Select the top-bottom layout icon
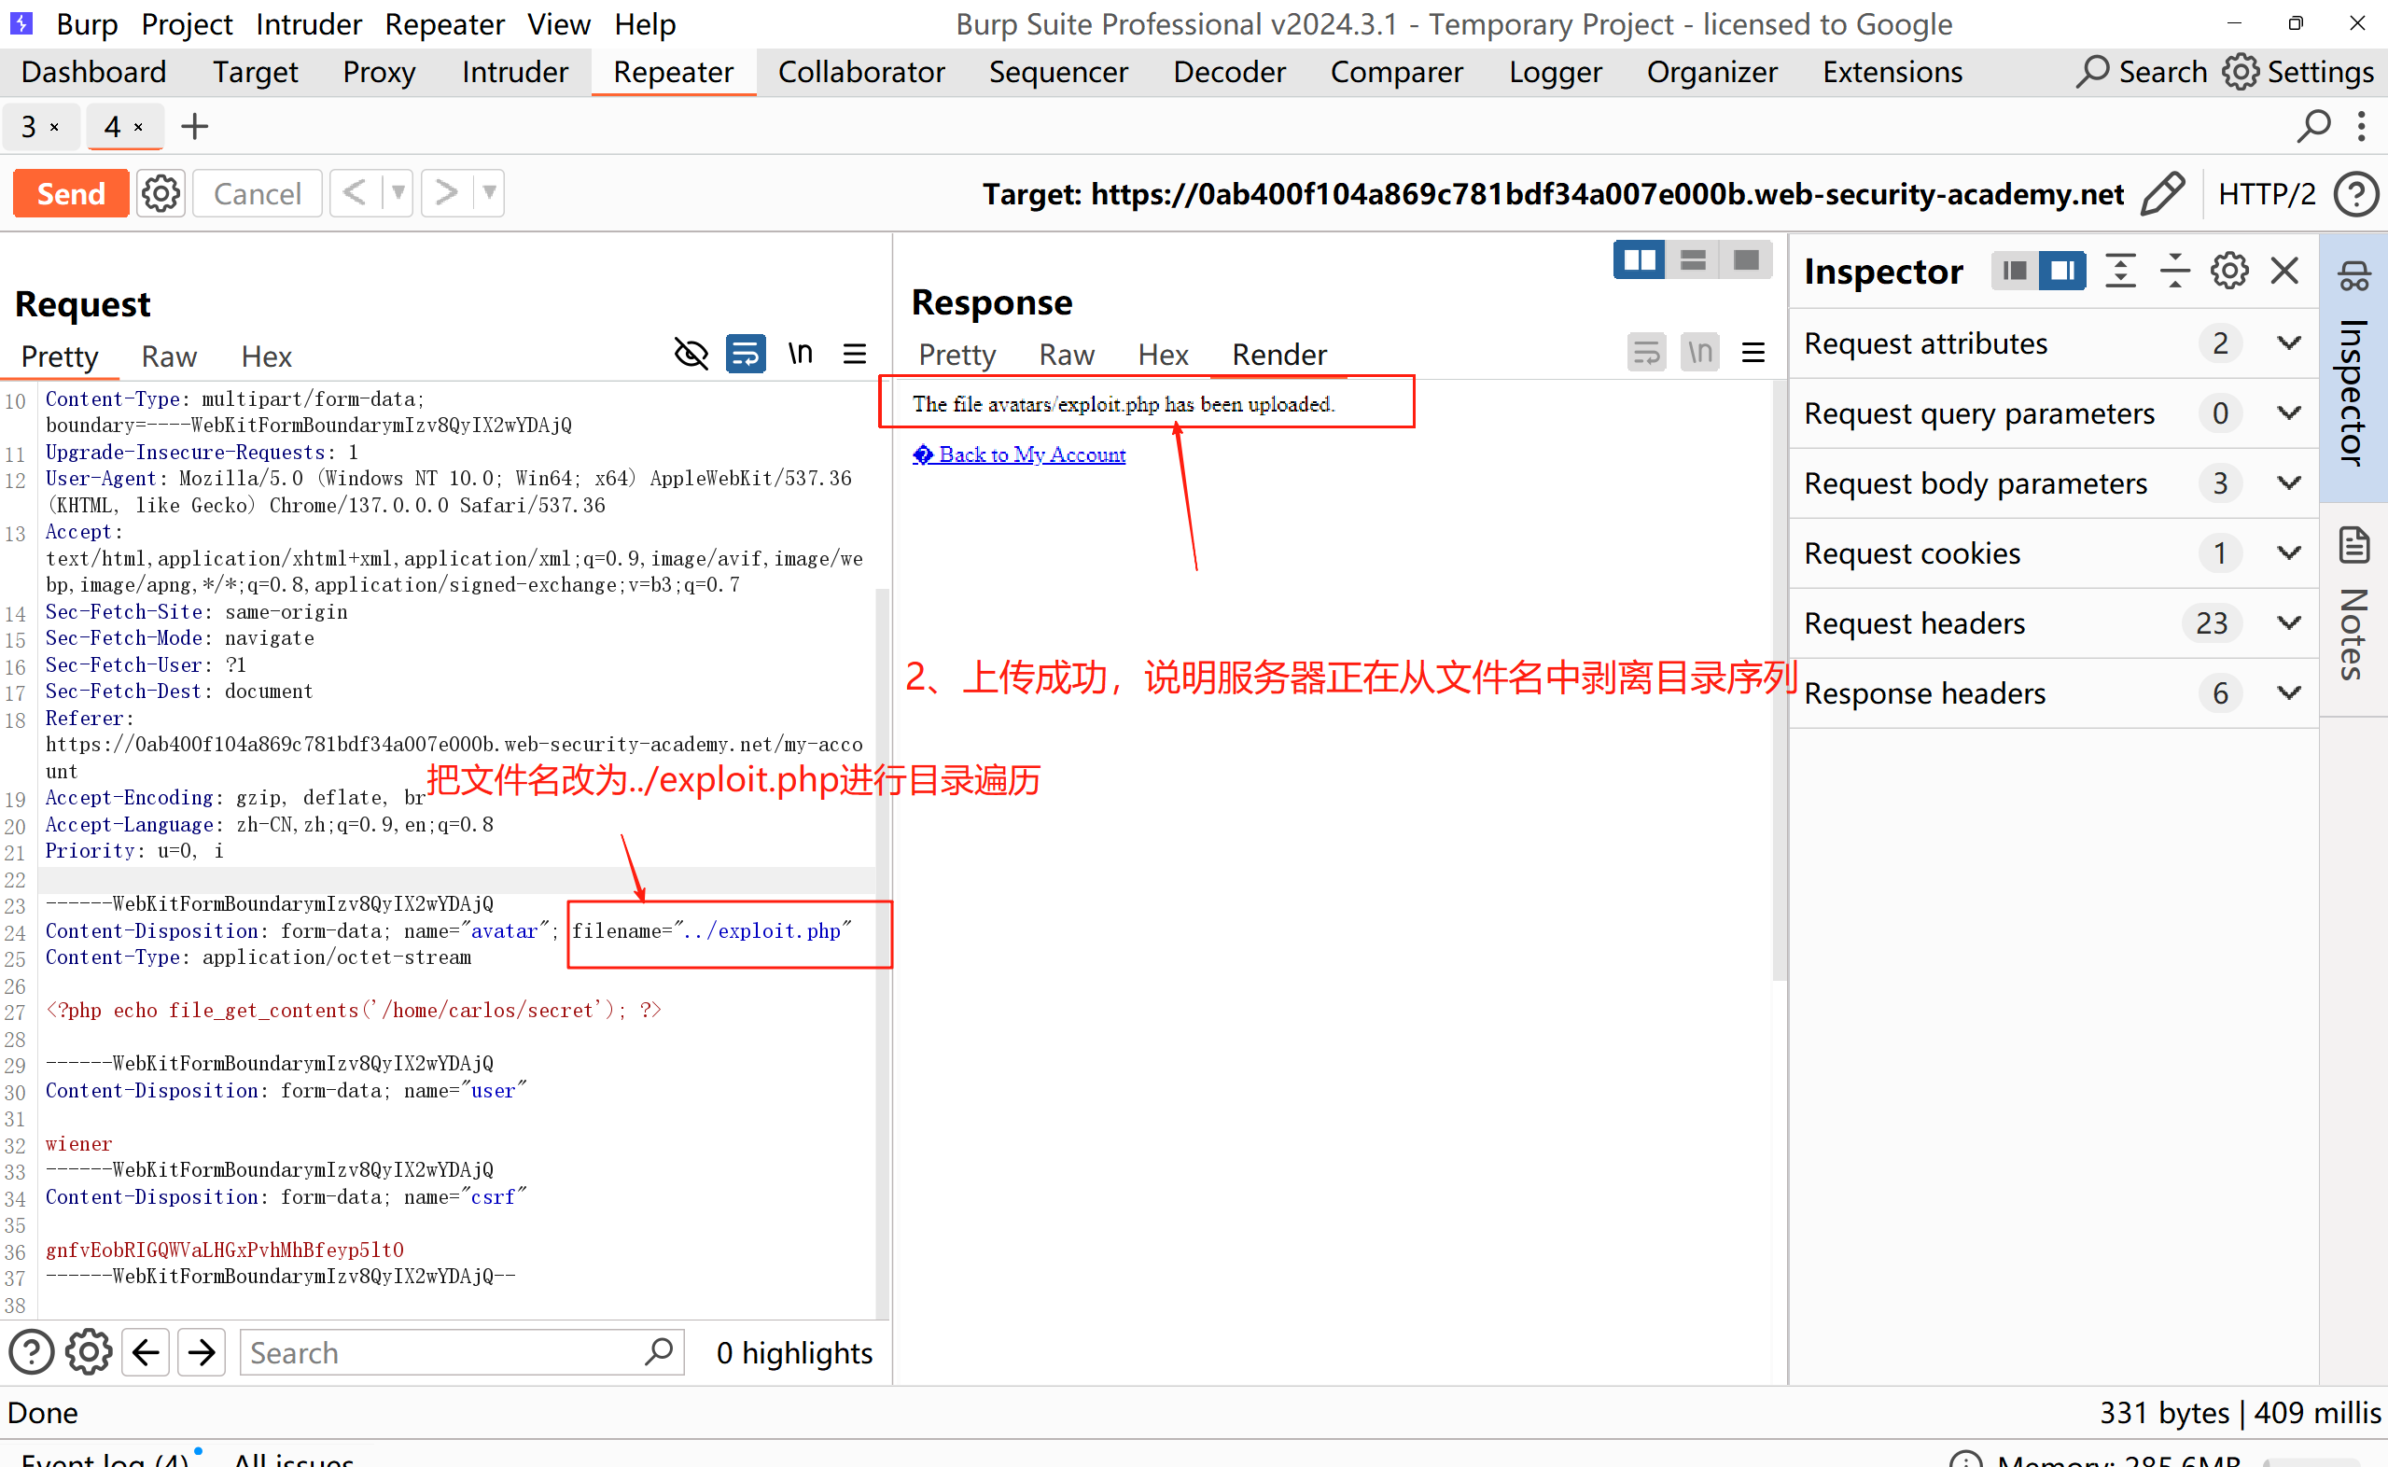 coord(1693,260)
